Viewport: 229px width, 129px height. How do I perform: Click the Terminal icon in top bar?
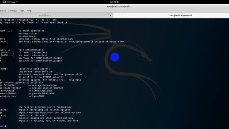click(4, 2)
